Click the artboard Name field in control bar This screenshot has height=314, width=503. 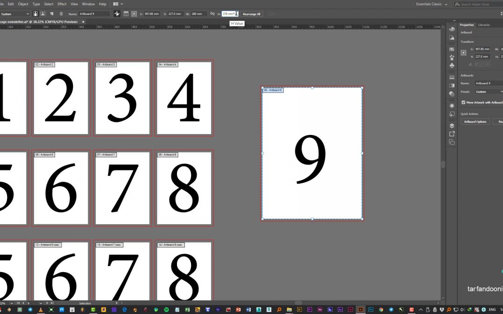tap(94, 14)
